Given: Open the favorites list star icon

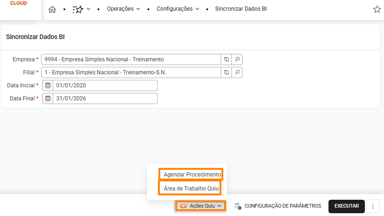Looking at the screenshot, I should pyautogui.click(x=77, y=9).
